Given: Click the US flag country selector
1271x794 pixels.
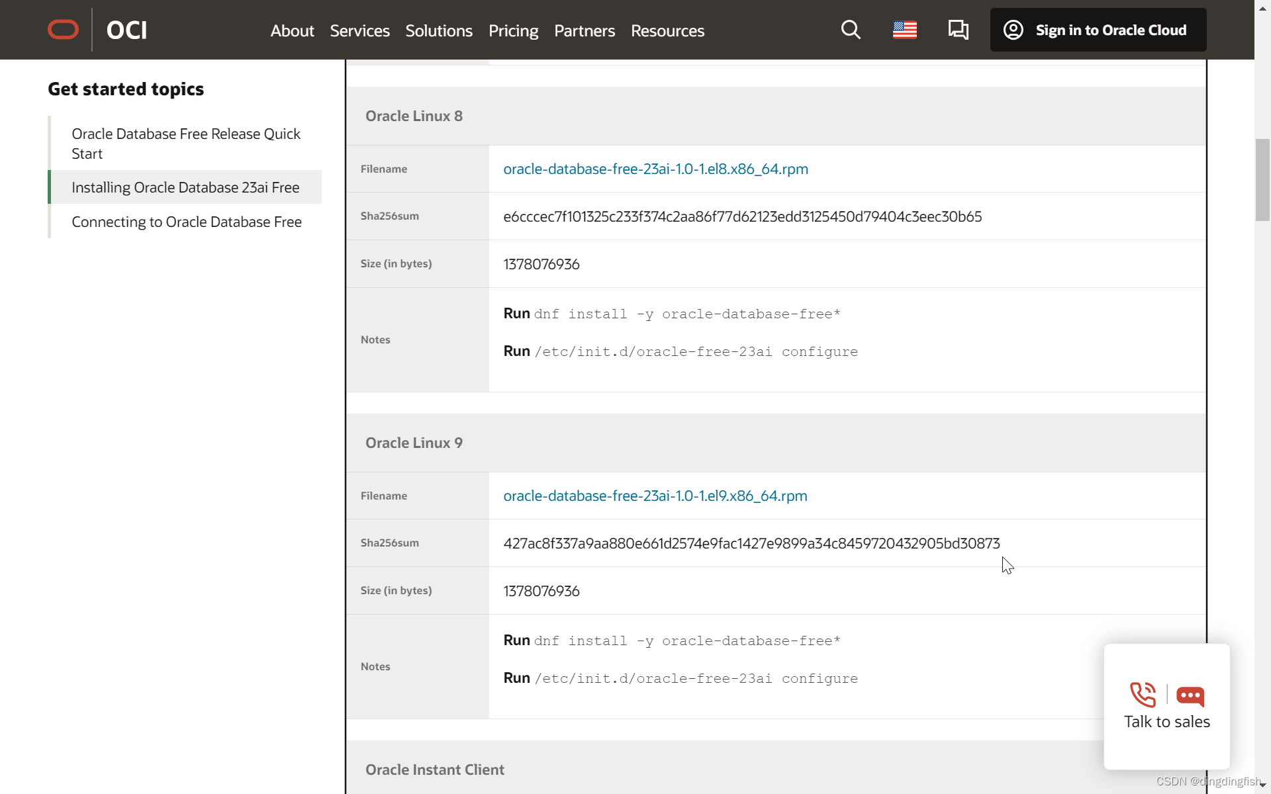Looking at the screenshot, I should [x=905, y=30].
